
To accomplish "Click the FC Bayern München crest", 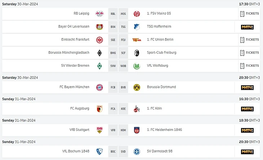I will [x=99, y=87].
